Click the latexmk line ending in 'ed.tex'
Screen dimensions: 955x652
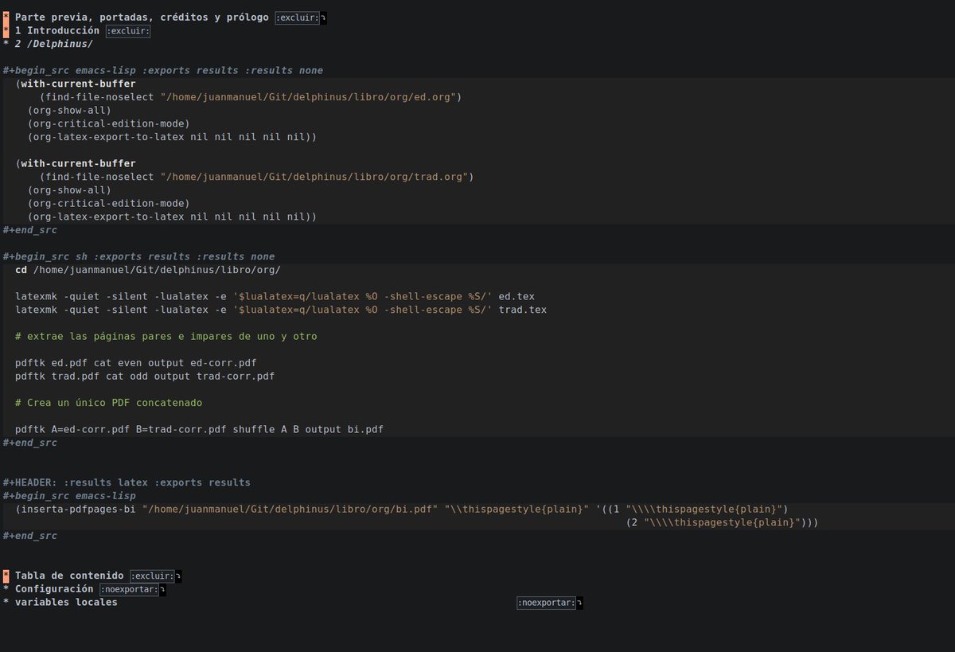[275, 296]
